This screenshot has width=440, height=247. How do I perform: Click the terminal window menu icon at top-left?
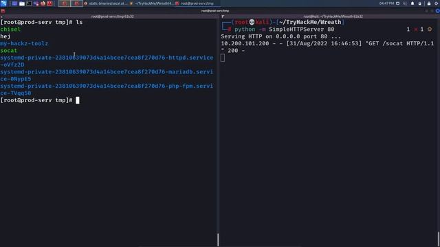pos(3,11)
